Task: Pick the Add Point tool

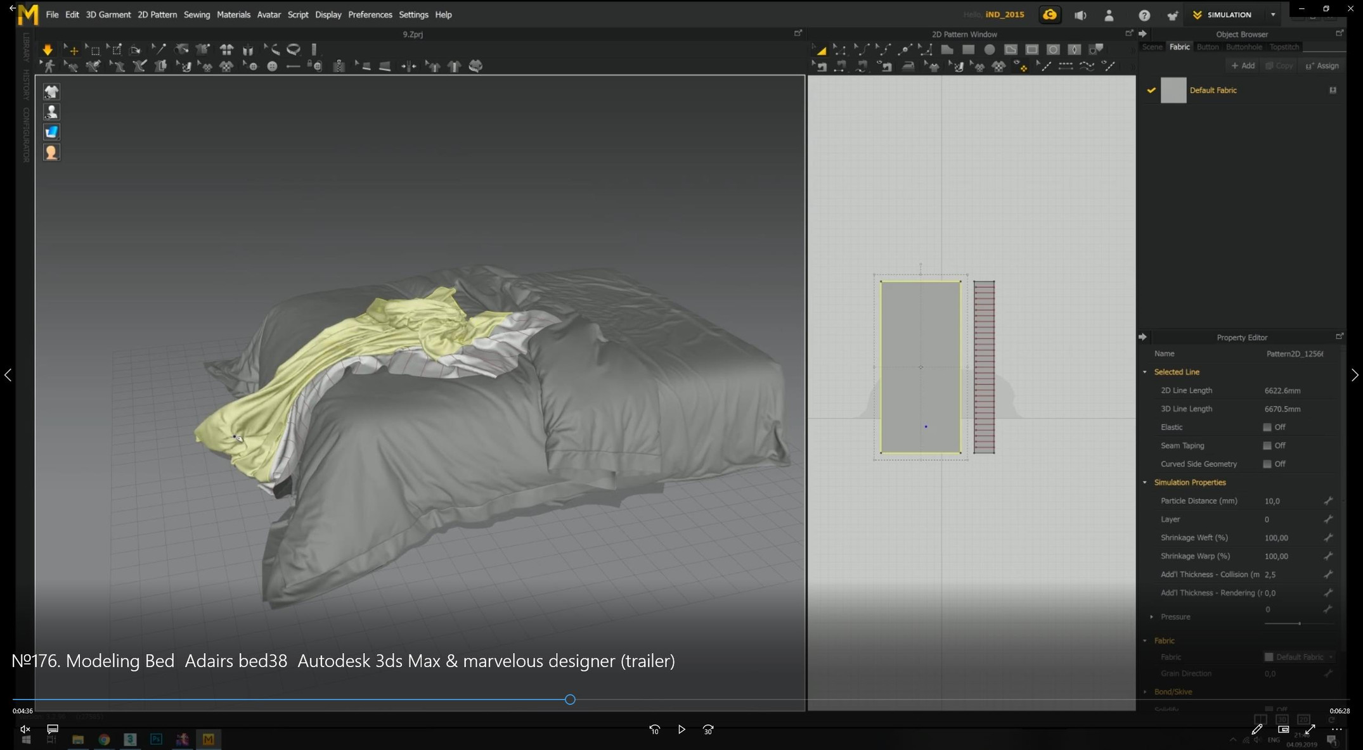Action: pos(904,49)
